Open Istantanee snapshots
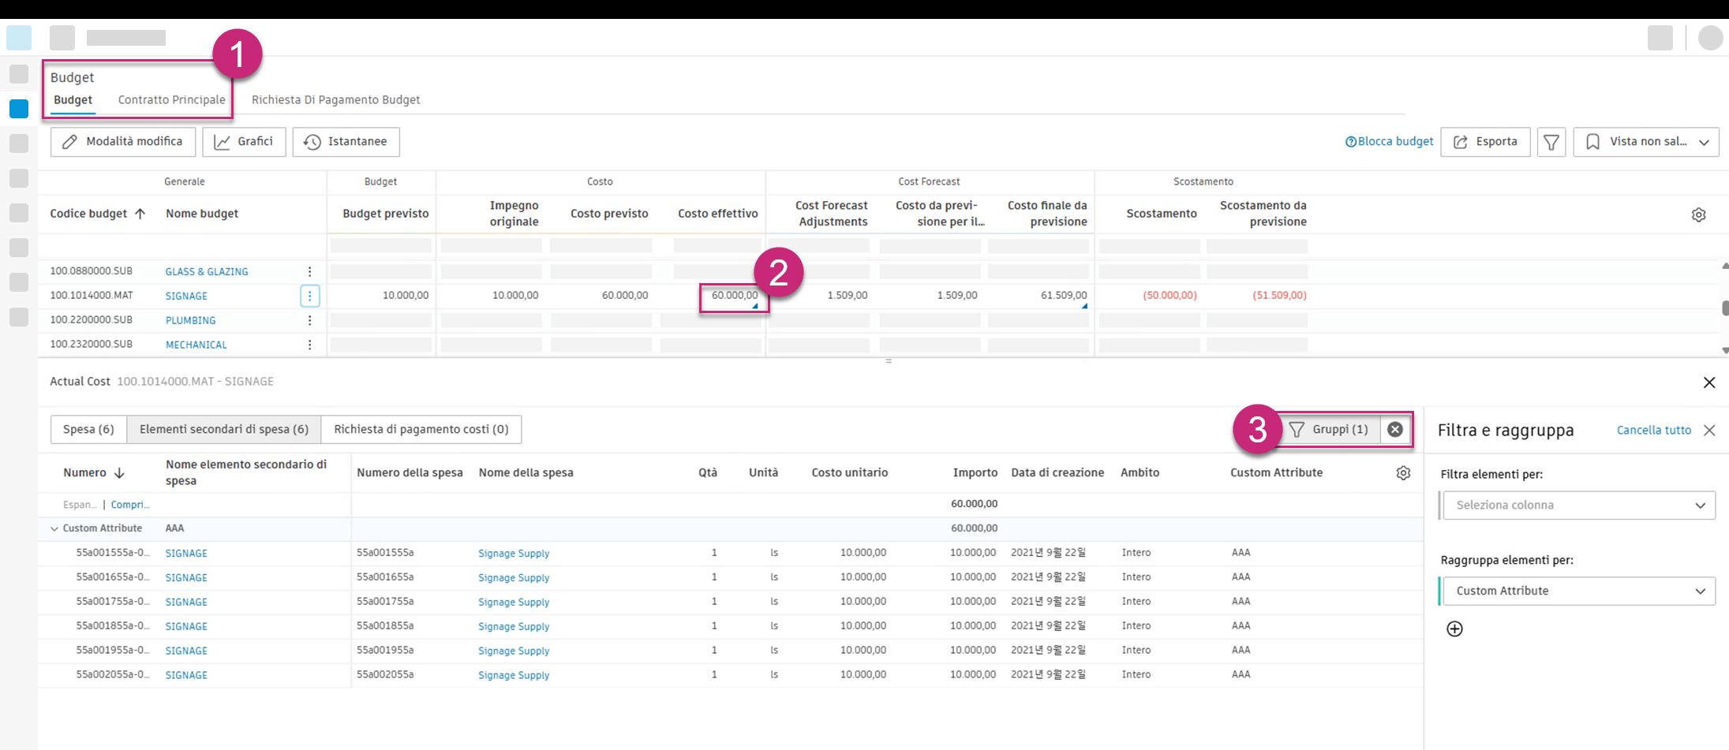The image size is (1729, 750). click(346, 142)
